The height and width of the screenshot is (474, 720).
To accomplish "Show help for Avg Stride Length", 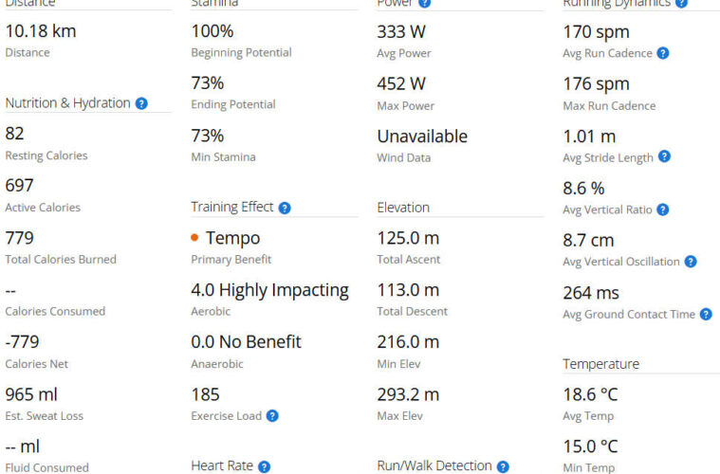I will click(x=664, y=156).
